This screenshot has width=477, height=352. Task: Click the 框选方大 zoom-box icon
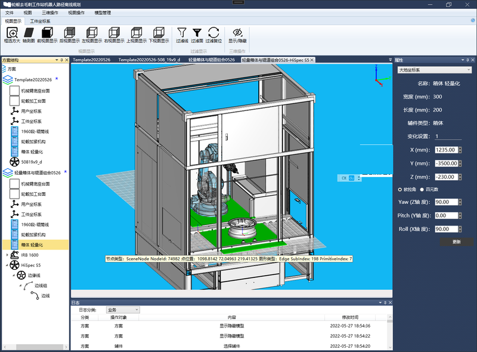[12, 33]
